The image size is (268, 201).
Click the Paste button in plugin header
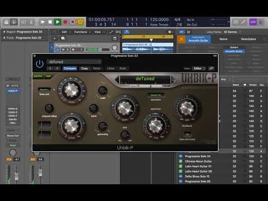[97, 69]
